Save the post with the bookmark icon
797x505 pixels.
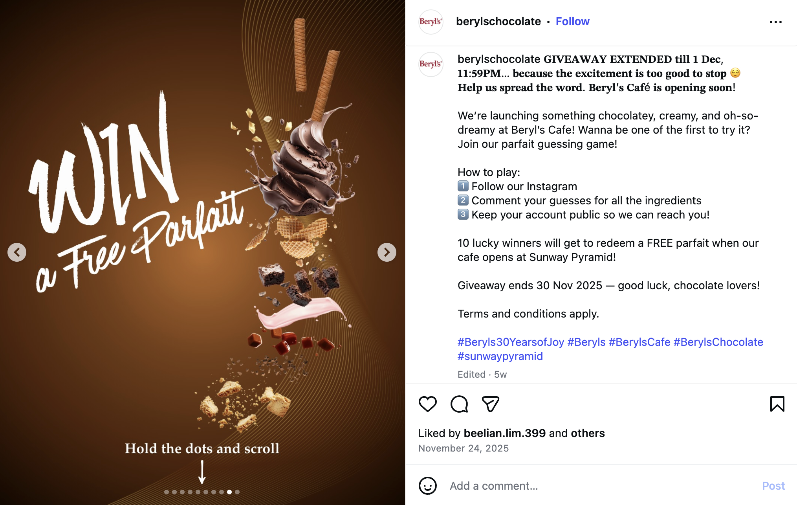[777, 404]
